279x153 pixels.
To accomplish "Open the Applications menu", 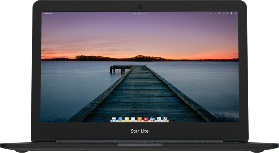I will pyautogui.click(x=48, y=13).
